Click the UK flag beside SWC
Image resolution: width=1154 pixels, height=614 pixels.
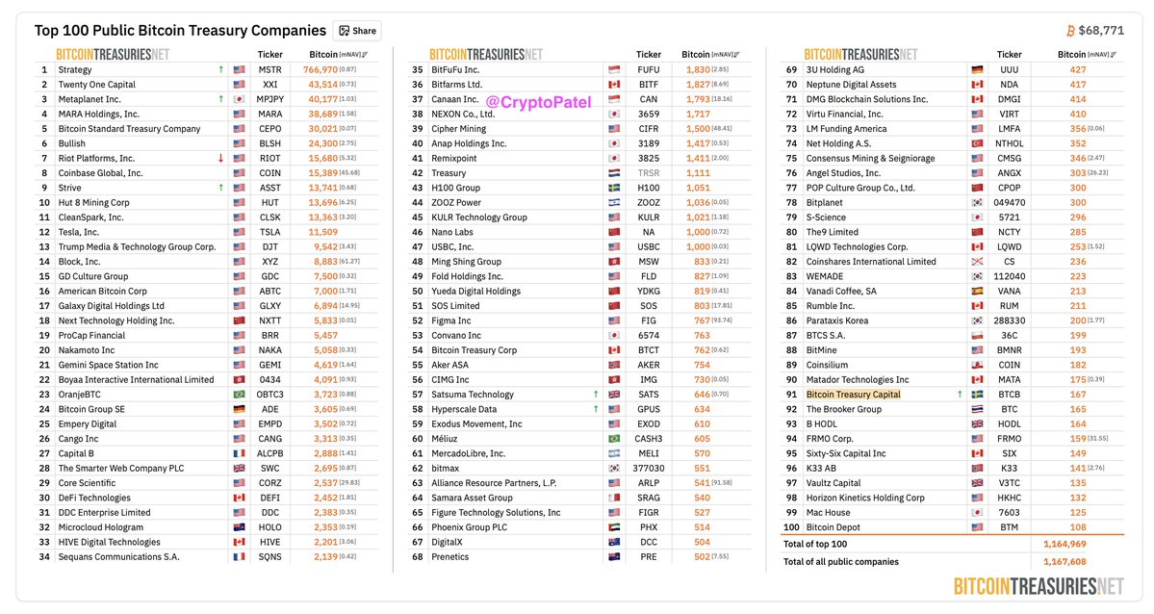[x=240, y=469]
